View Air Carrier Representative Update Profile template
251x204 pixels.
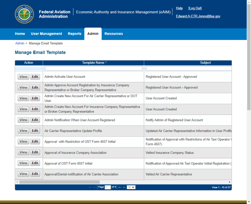click(x=23, y=131)
